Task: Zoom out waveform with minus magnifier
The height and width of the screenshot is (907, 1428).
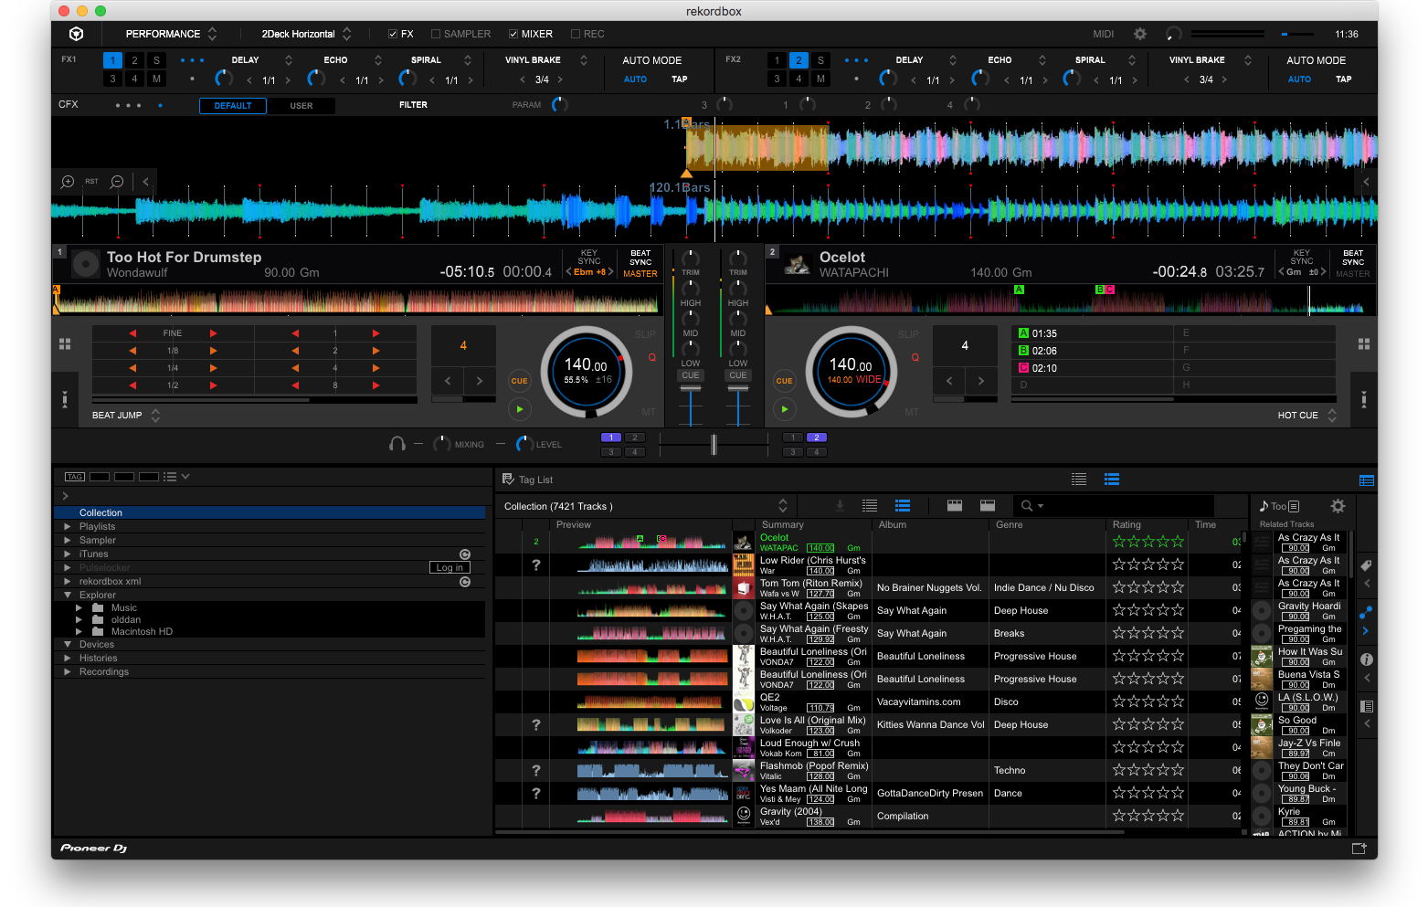Action: (x=117, y=182)
